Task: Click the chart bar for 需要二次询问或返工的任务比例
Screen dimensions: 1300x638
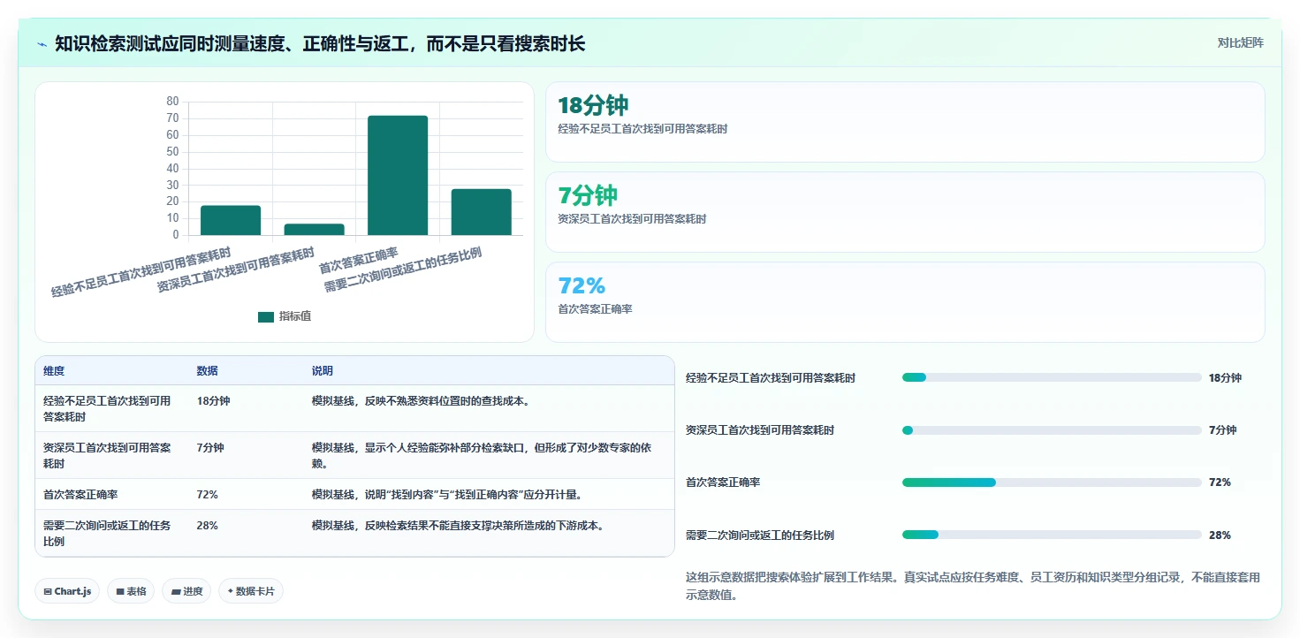Action: [x=481, y=212]
